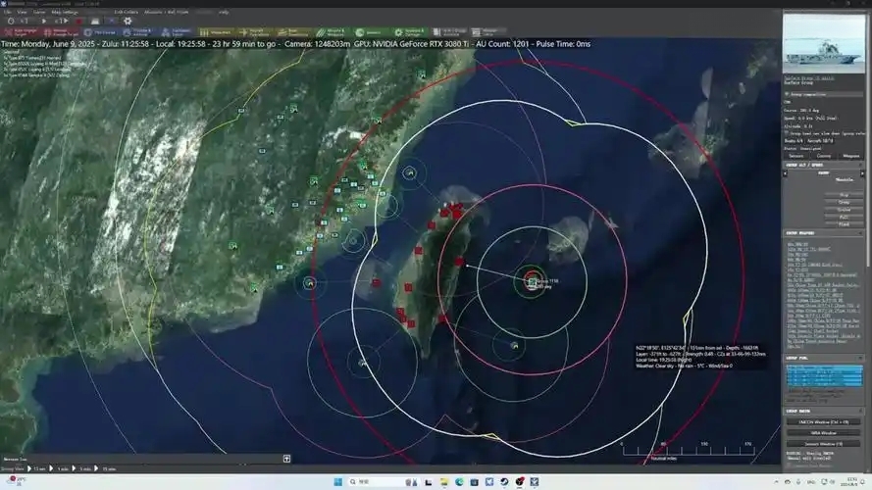The height and width of the screenshot is (490, 872).
Task: Open File Explorer from the taskbar
Action: pos(443,481)
